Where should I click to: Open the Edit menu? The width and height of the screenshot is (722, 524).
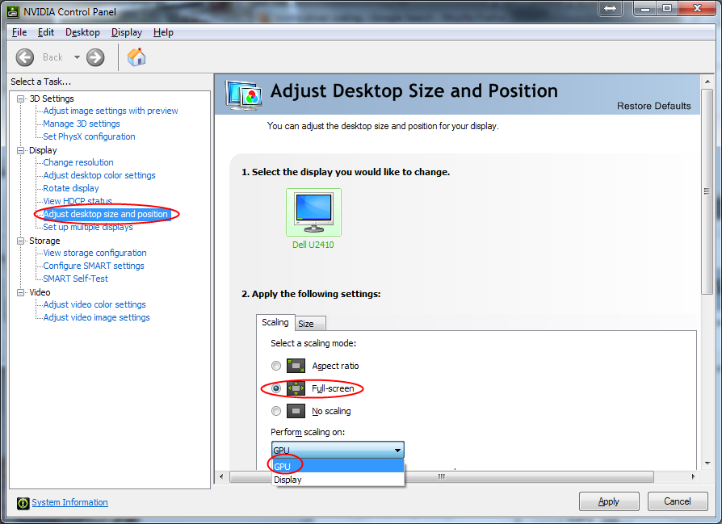(45, 32)
